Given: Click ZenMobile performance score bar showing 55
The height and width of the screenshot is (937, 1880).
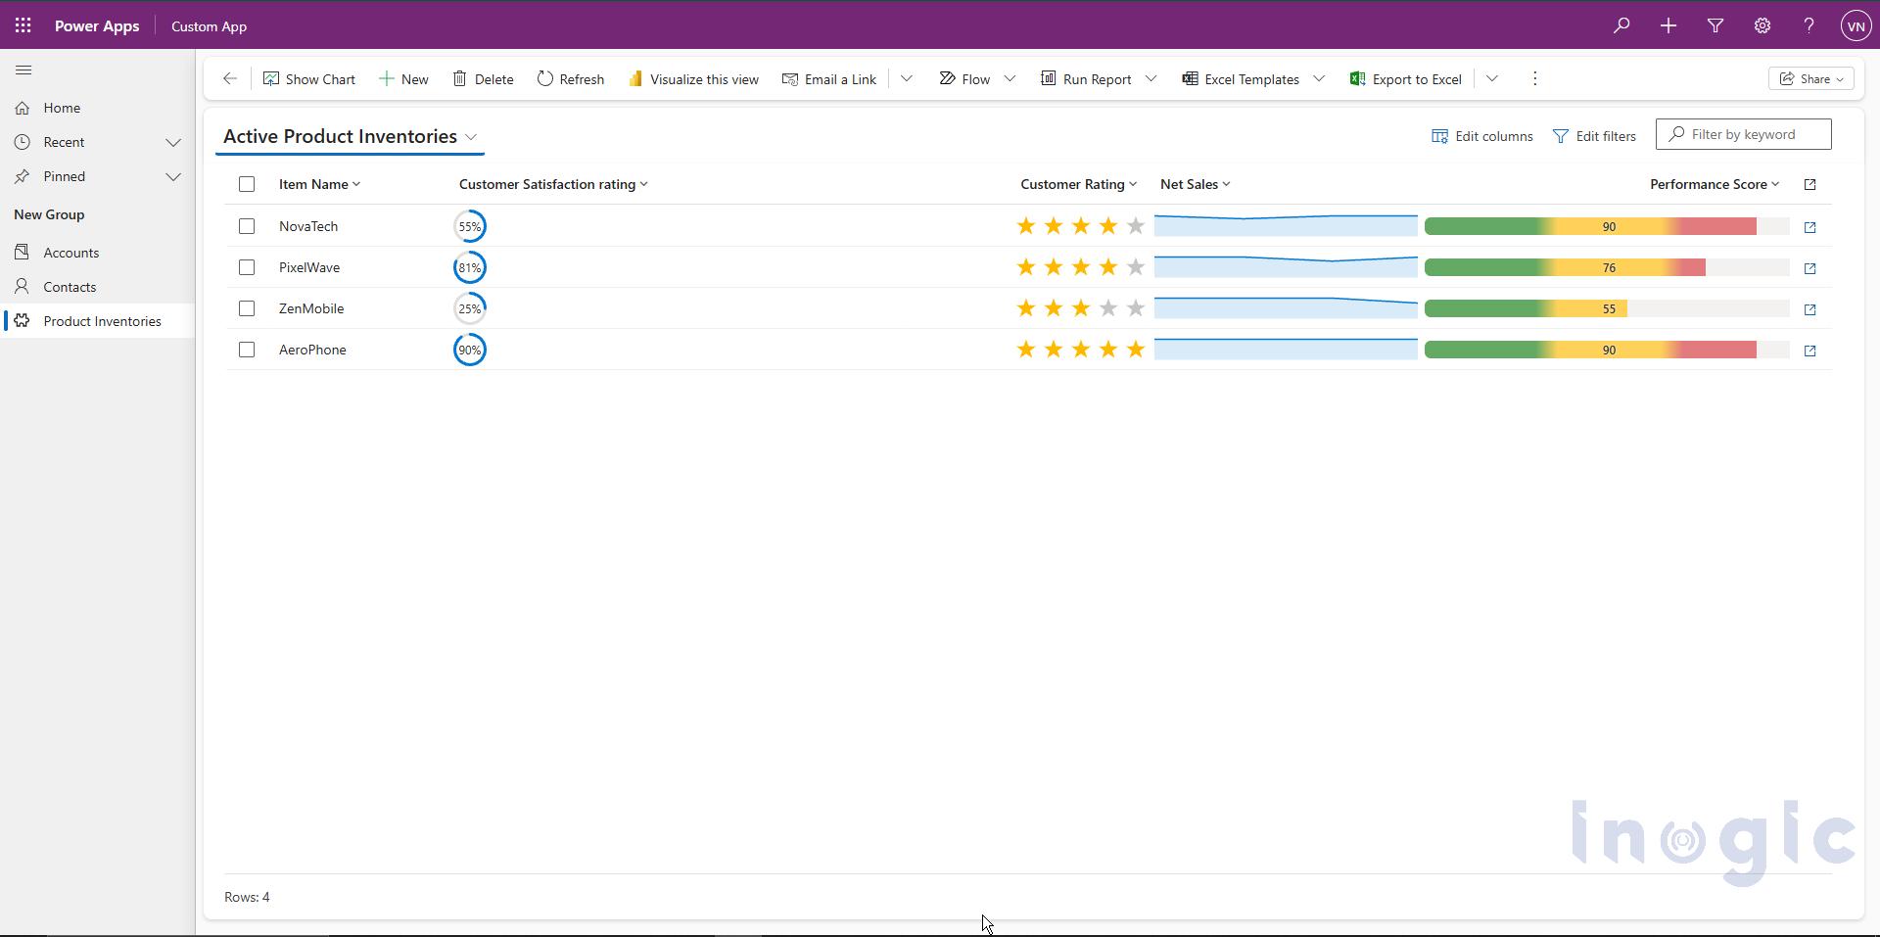Looking at the screenshot, I should click(x=1607, y=309).
